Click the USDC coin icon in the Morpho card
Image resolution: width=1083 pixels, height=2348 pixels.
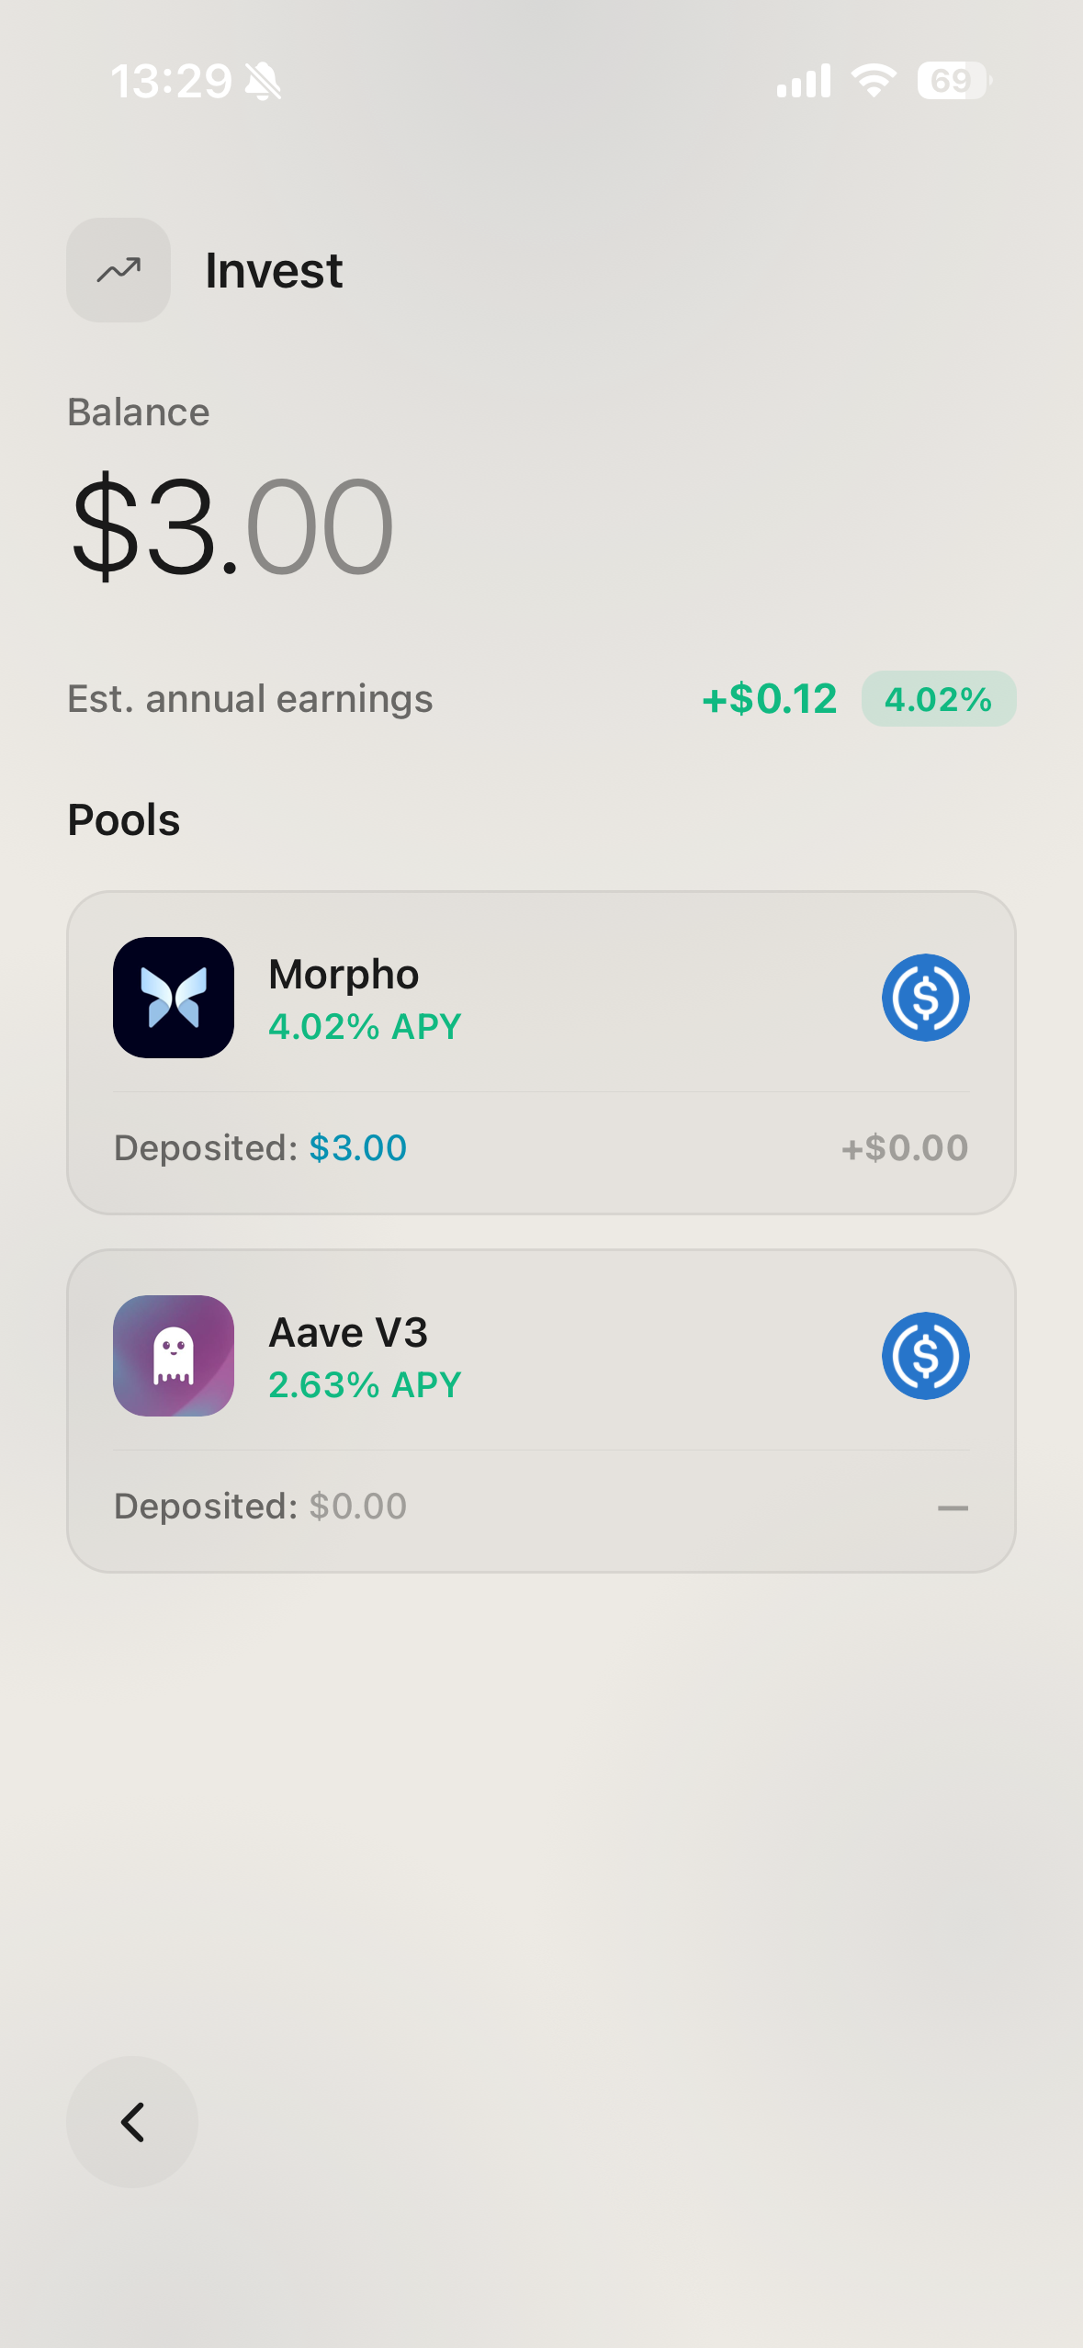tap(925, 998)
